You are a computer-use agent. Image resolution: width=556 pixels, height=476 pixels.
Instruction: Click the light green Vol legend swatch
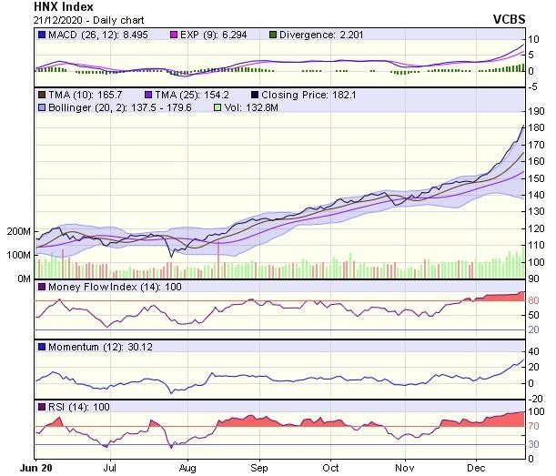click(x=217, y=107)
